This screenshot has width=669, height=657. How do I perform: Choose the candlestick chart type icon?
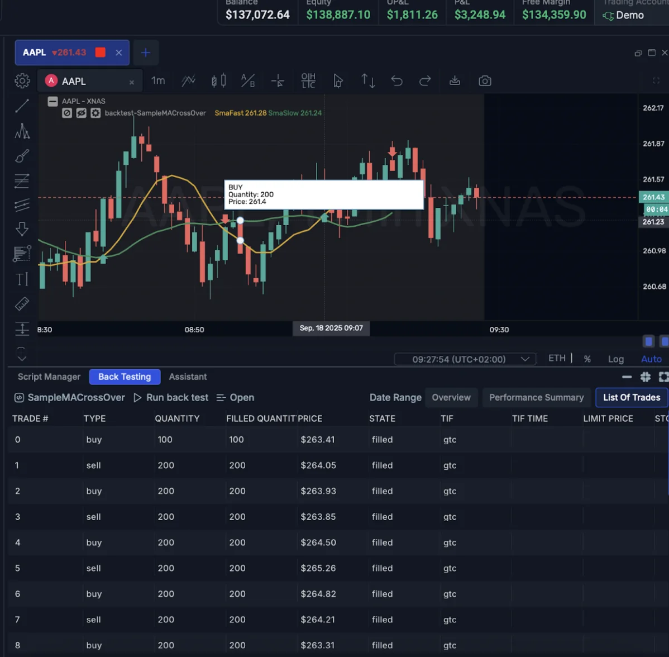click(218, 81)
